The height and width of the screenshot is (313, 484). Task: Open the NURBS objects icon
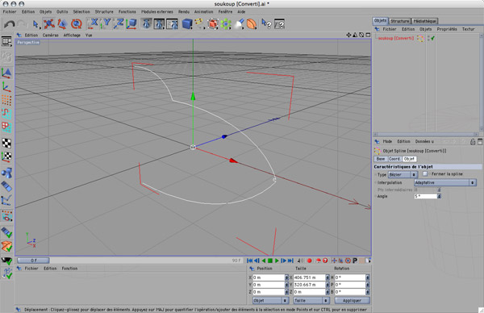213,23
